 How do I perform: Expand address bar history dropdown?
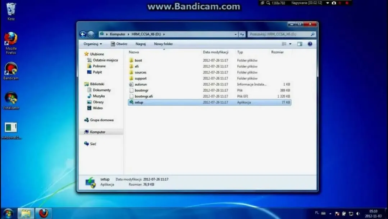236,34
